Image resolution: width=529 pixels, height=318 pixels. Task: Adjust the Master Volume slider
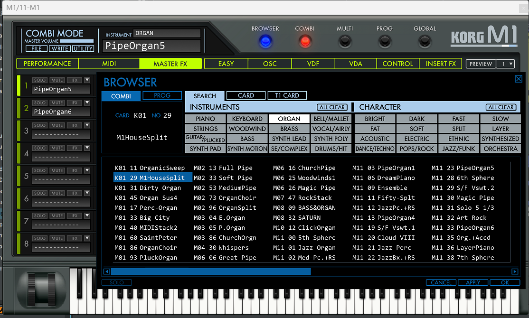pyautogui.click(x=76, y=41)
